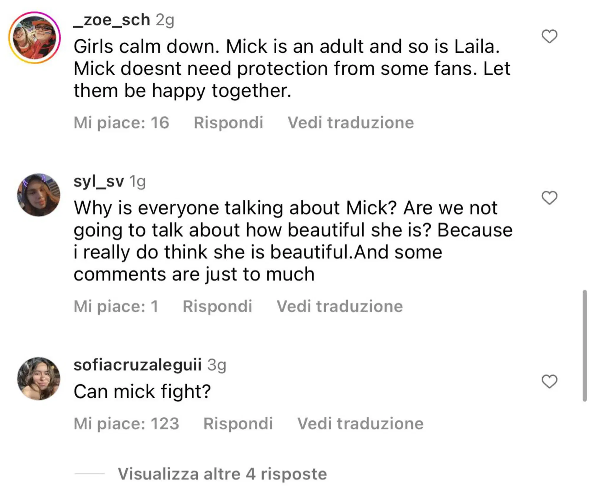The height and width of the screenshot is (501, 591).
Task: View the 123 likes on sofiacruzaleguii's comment
Action: coord(126,424)
